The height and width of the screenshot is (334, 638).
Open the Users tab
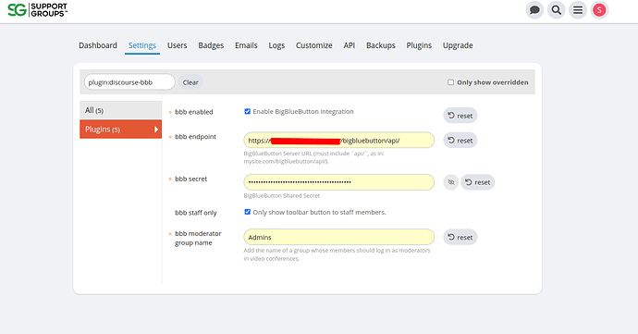pos(177,45)
